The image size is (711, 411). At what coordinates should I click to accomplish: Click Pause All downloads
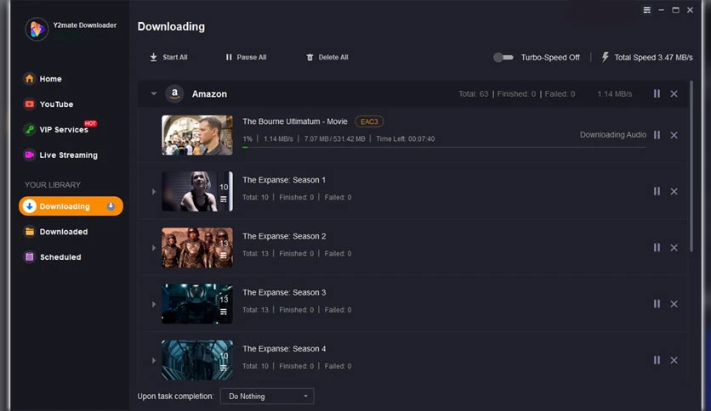246,58
